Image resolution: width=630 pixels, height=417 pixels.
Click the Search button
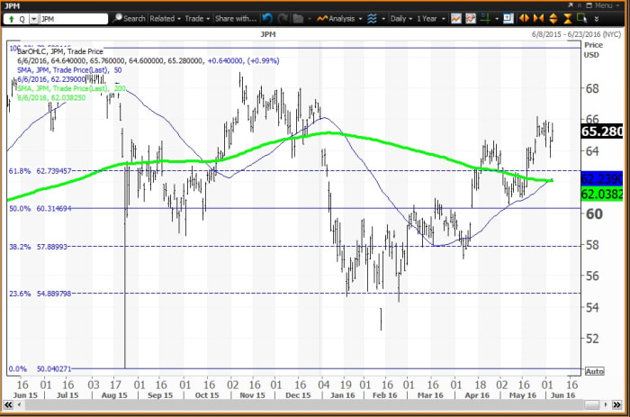click(x=130, y=18)
